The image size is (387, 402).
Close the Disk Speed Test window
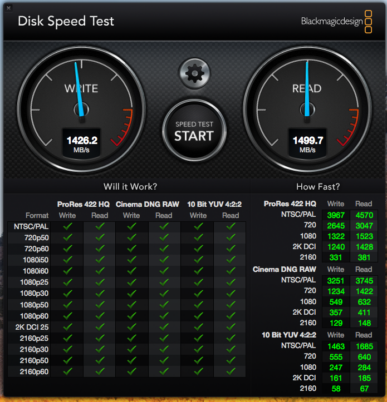[x=8, y=8]
